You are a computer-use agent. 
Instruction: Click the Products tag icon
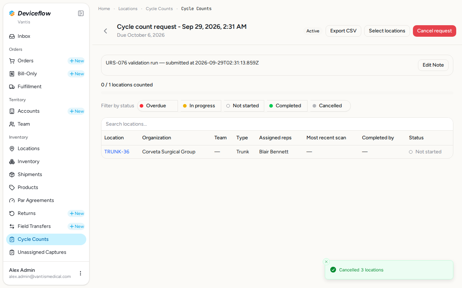click(x=12, y=188)
